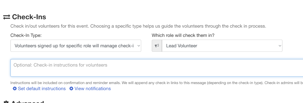Click the "Which role will check them in?" label
The height and width of the screenshot is (103, 303).
click(183, 35)
